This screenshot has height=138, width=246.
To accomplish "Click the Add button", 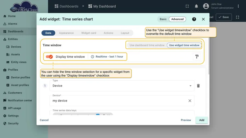I will [x=202, y=120].
